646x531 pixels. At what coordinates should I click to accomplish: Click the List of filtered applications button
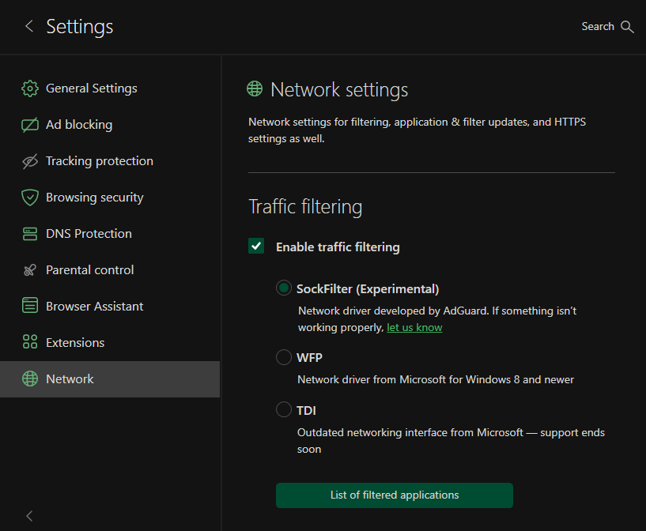pyautogui.click(x=394, y=495)
